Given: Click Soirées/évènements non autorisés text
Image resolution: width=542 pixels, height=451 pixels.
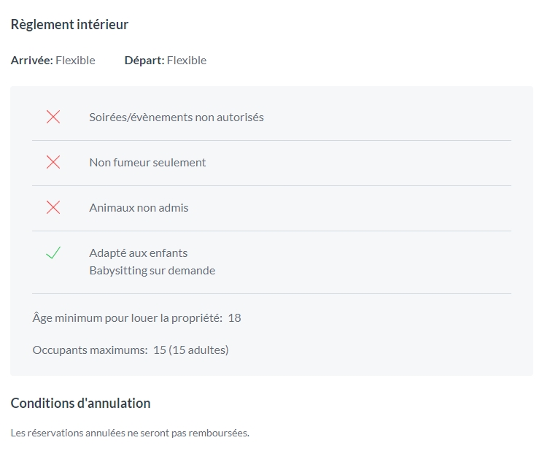Looking at the screenshot, I should (177, 117).
